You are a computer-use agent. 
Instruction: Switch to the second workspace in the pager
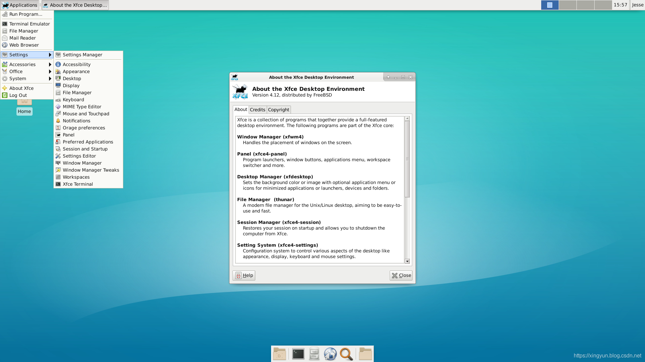568,5
